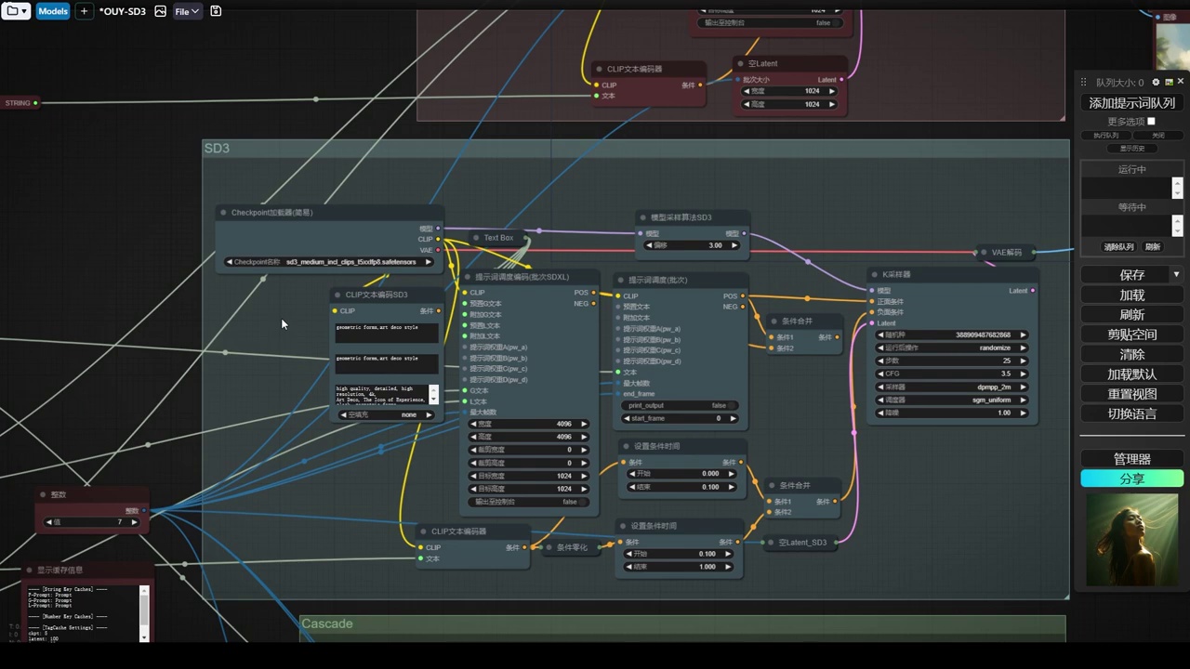
Task: Collapse the CLIP文本编码SD3 node
Action: 337,295
